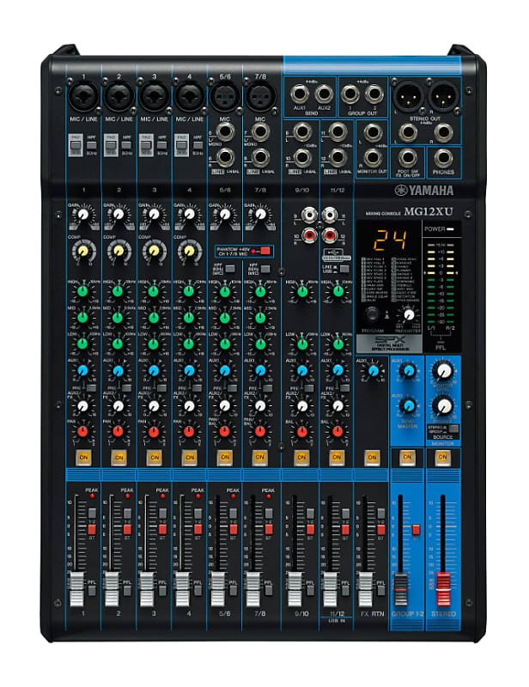Click the MONITOR level knob

(443, 371)
